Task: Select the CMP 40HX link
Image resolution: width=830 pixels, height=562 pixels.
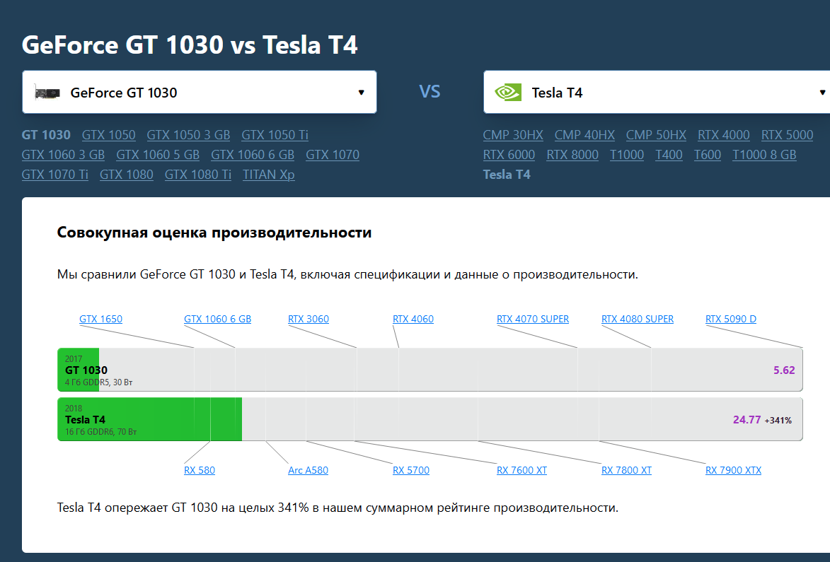Action: coord(584,135)
